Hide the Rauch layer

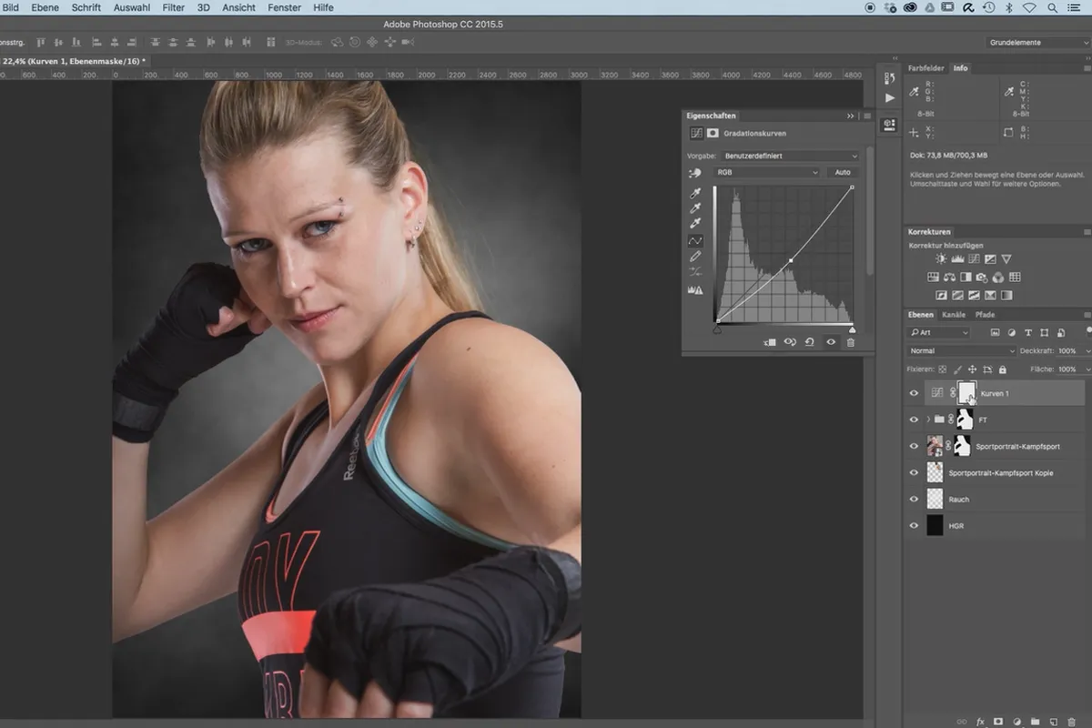tap(915, 499)
